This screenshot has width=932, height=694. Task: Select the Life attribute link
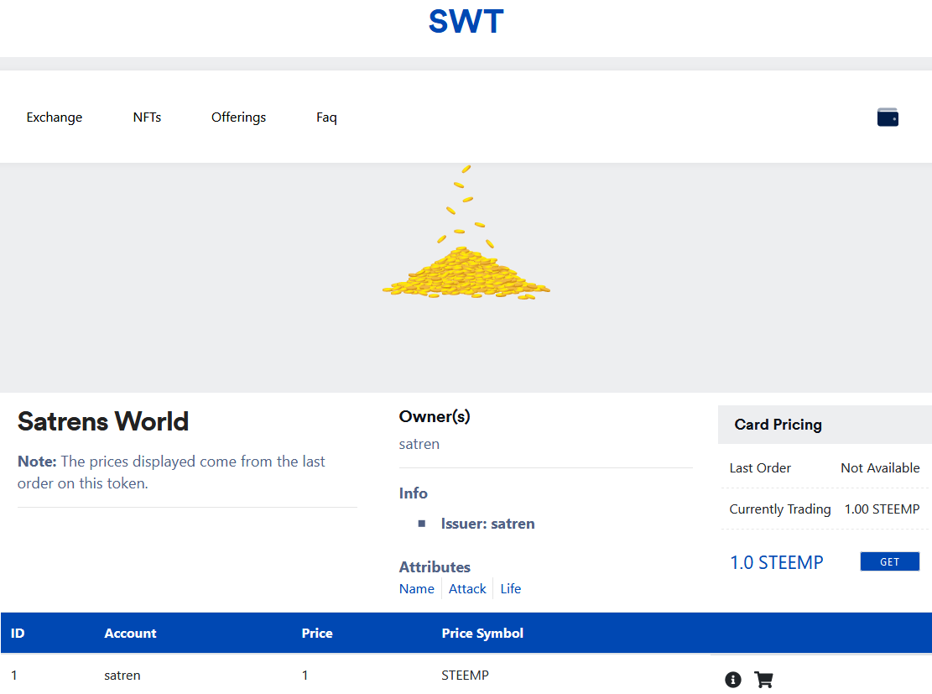click(511, 589)
